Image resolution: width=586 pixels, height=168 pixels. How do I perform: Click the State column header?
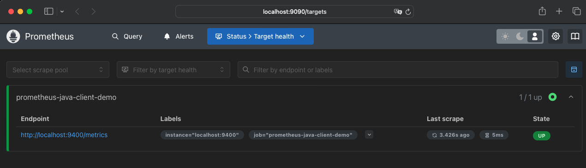coord(541,119)
